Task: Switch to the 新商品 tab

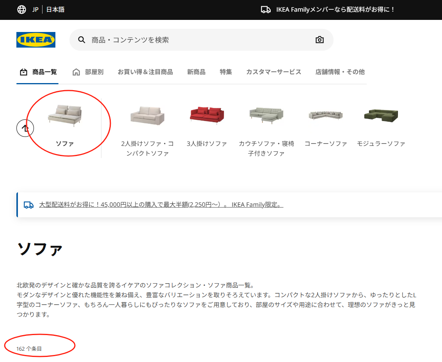Action: click(x=196, y=72)
